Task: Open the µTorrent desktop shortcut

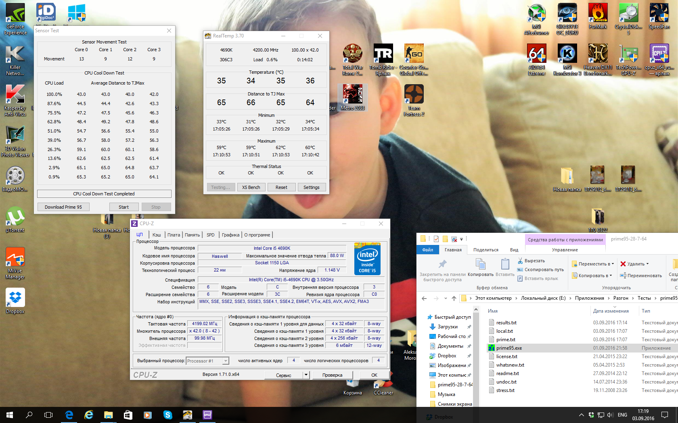Action: tap(15, 220)
